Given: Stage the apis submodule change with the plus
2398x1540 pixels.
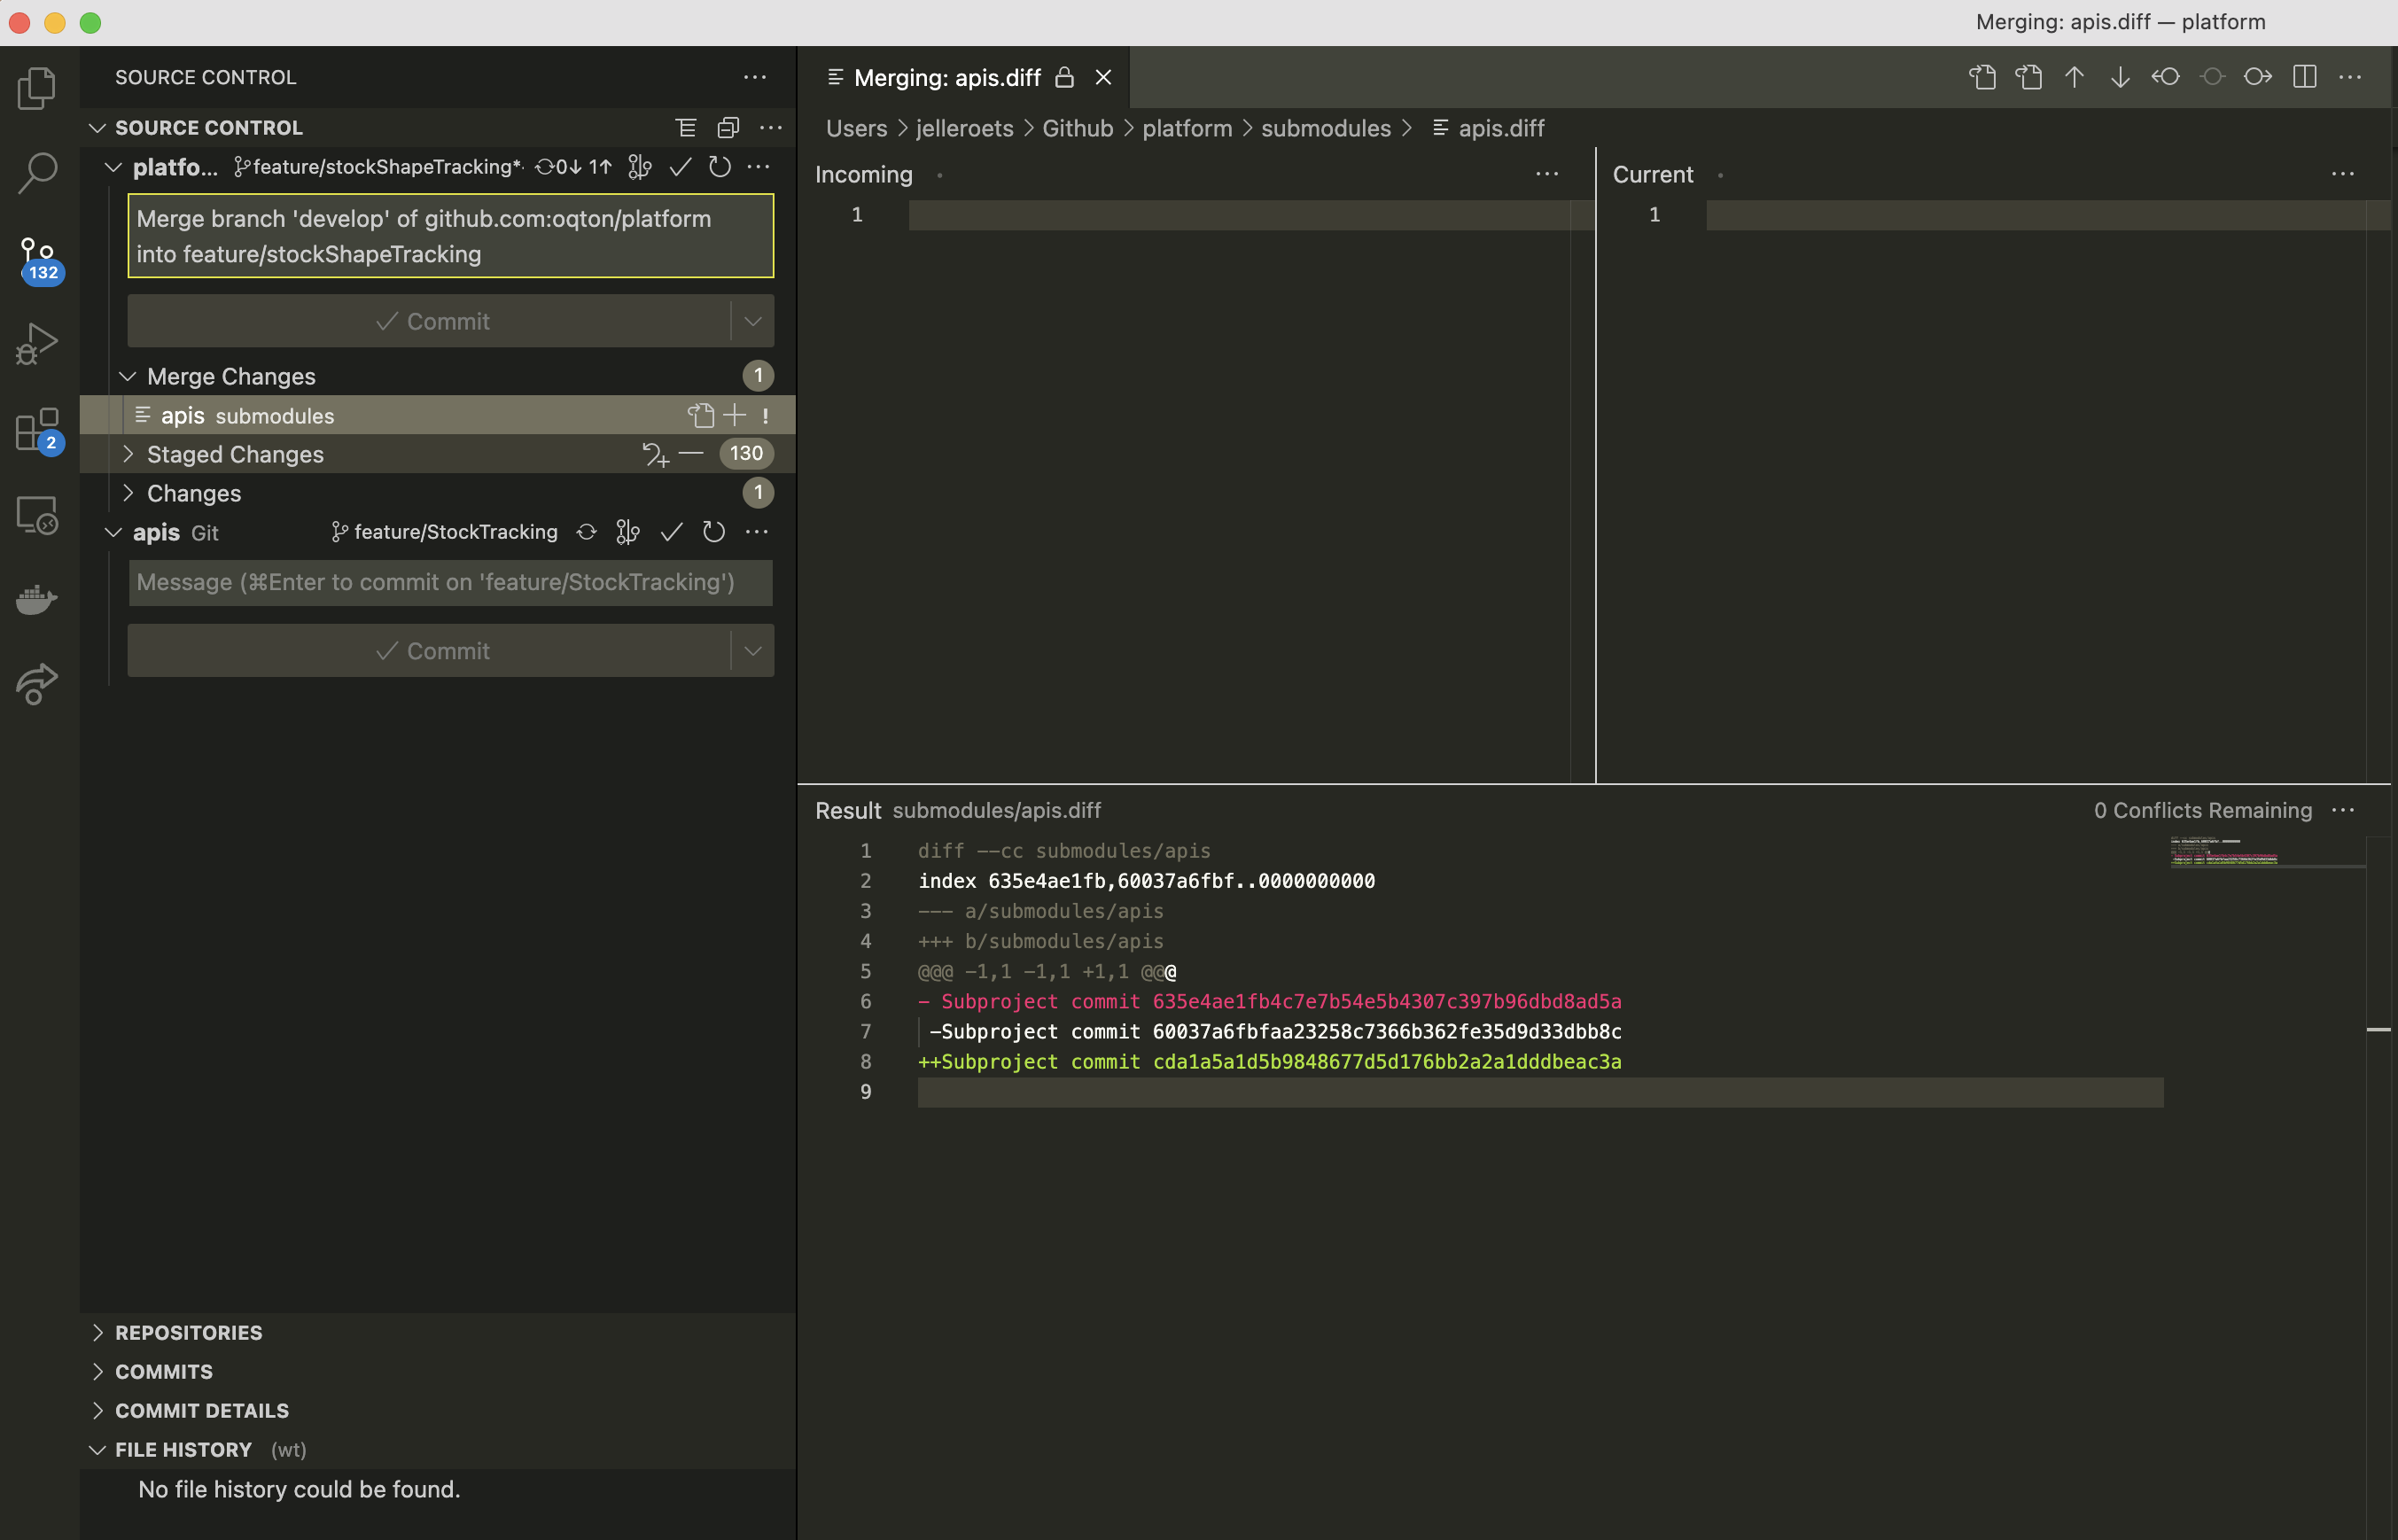Looking at the screenshot, I should coord(735,415).
